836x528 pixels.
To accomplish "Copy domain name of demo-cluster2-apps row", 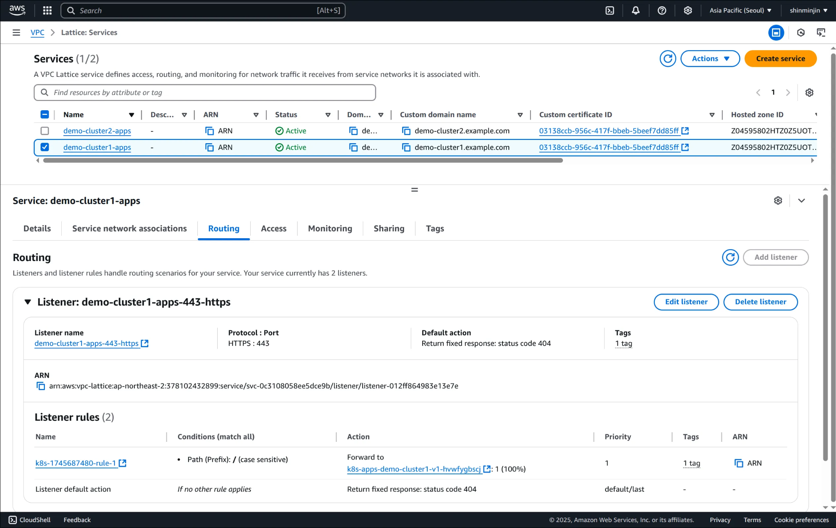I will tap(353, 131).
